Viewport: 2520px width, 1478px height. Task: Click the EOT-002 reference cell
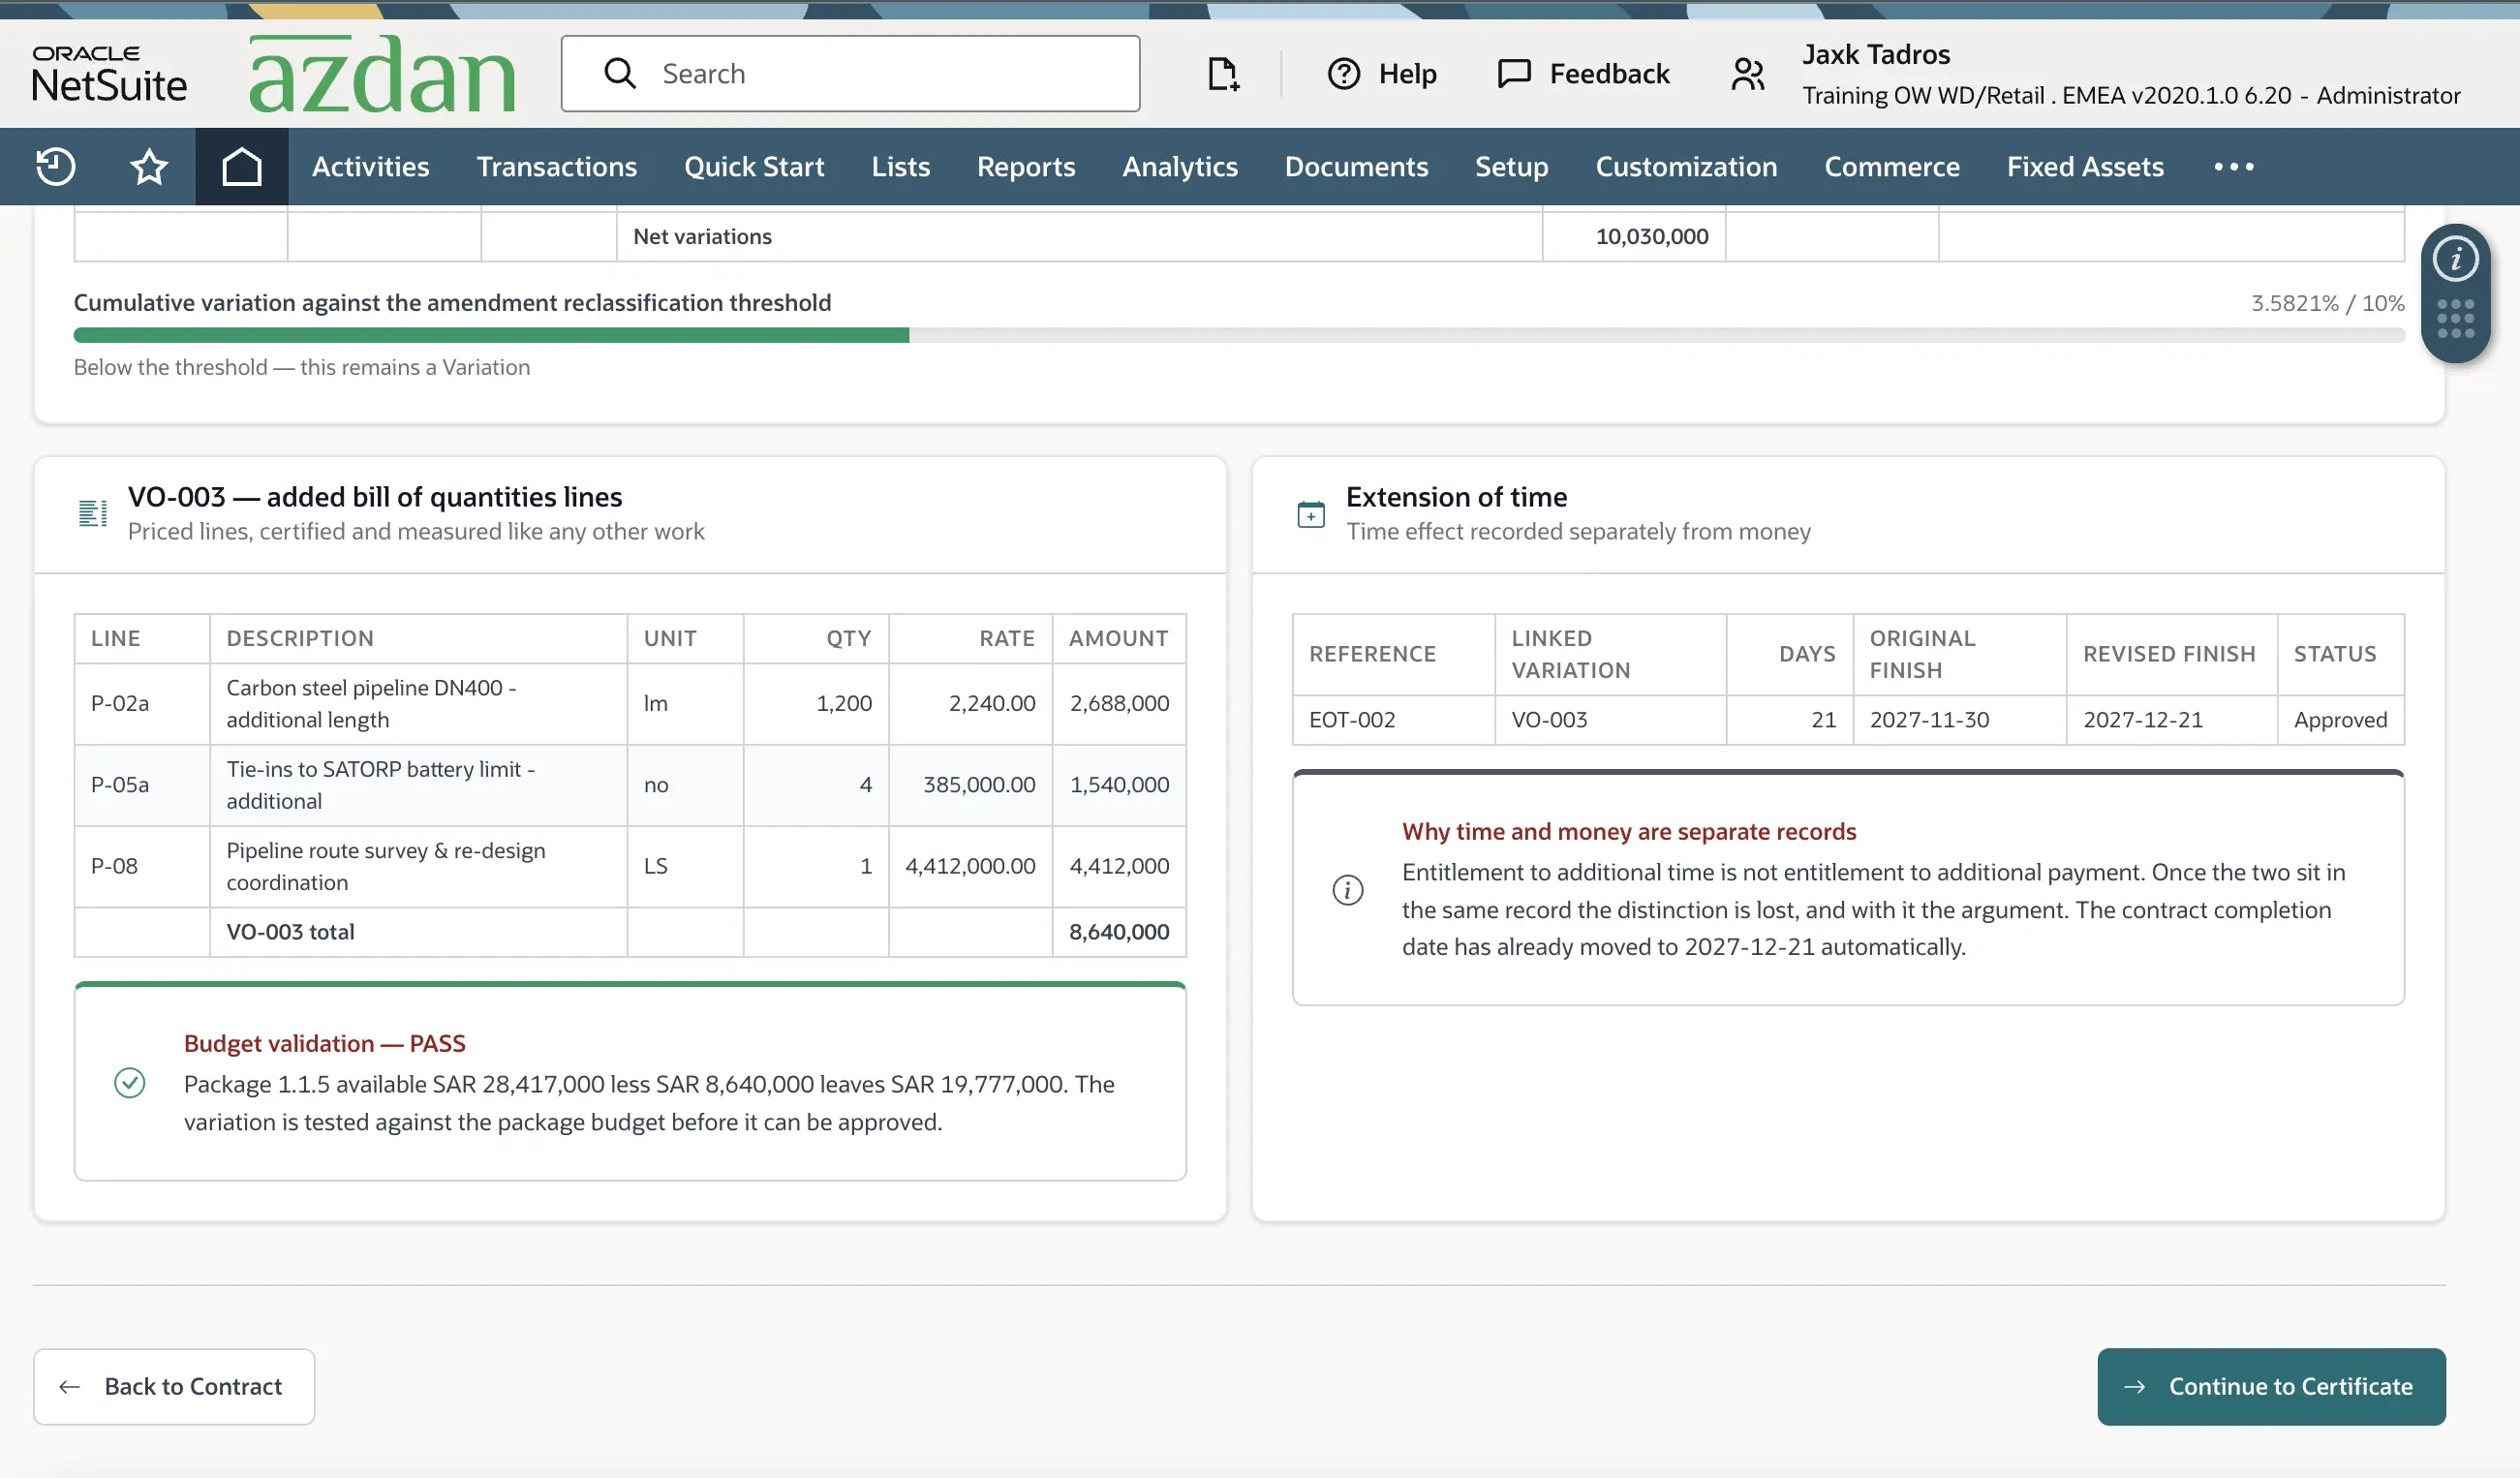[x=1393, y=720]
